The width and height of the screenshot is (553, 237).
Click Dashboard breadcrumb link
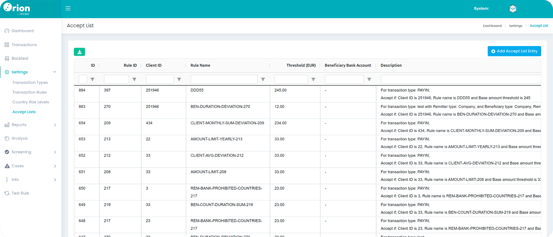tap(492, 26)
